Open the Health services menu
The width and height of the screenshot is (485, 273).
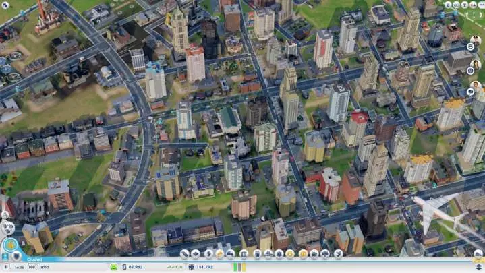pyautogui.click(x=279, y=254)
